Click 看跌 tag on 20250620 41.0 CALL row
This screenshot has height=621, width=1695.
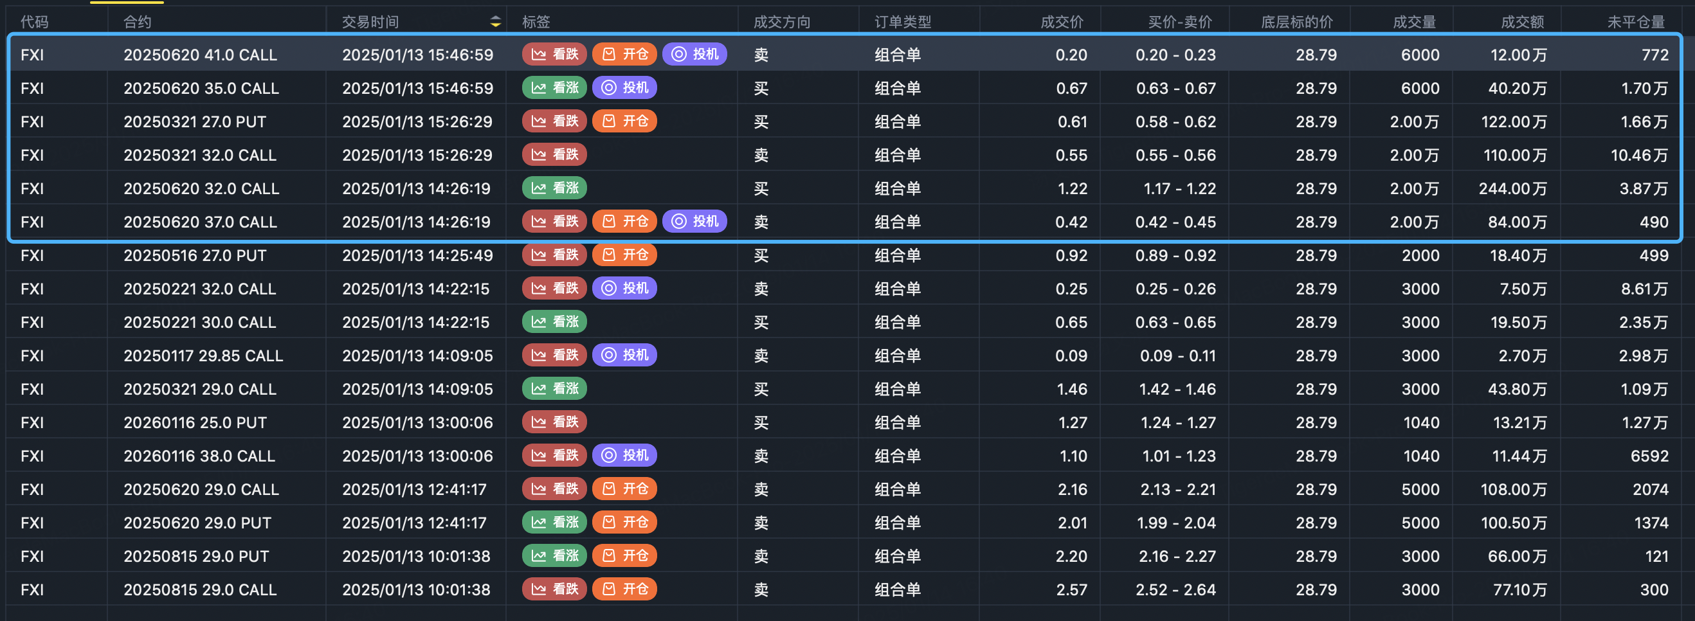554,54
